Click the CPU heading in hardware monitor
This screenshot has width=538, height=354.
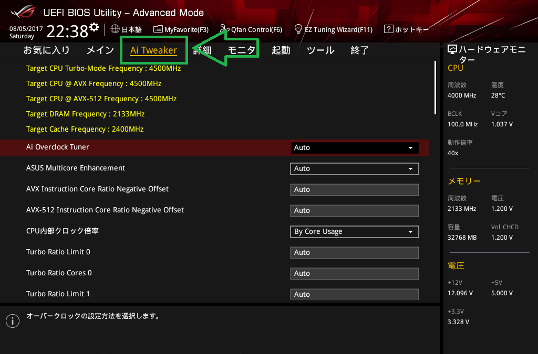coord(456,68)
